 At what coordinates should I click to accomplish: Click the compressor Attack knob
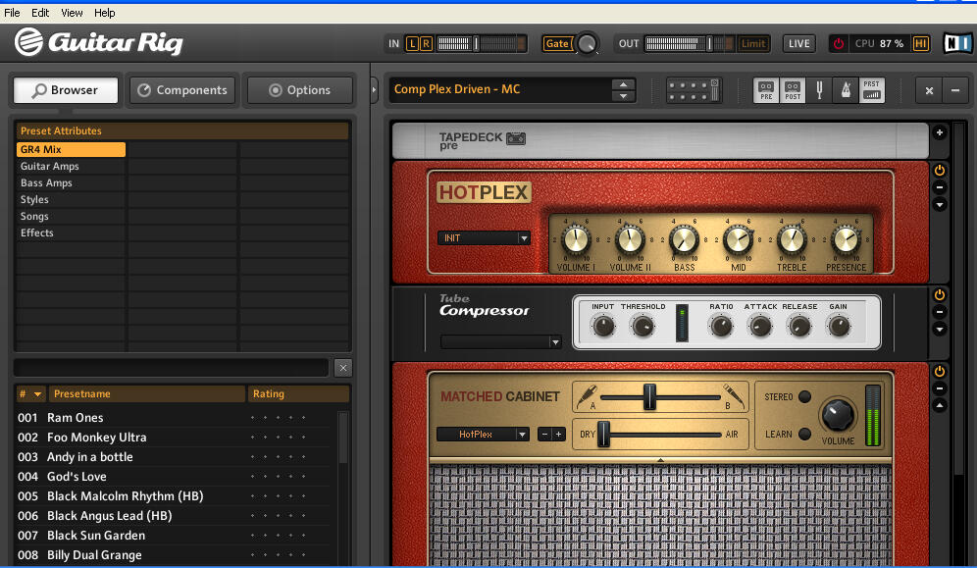click(760, 326)
